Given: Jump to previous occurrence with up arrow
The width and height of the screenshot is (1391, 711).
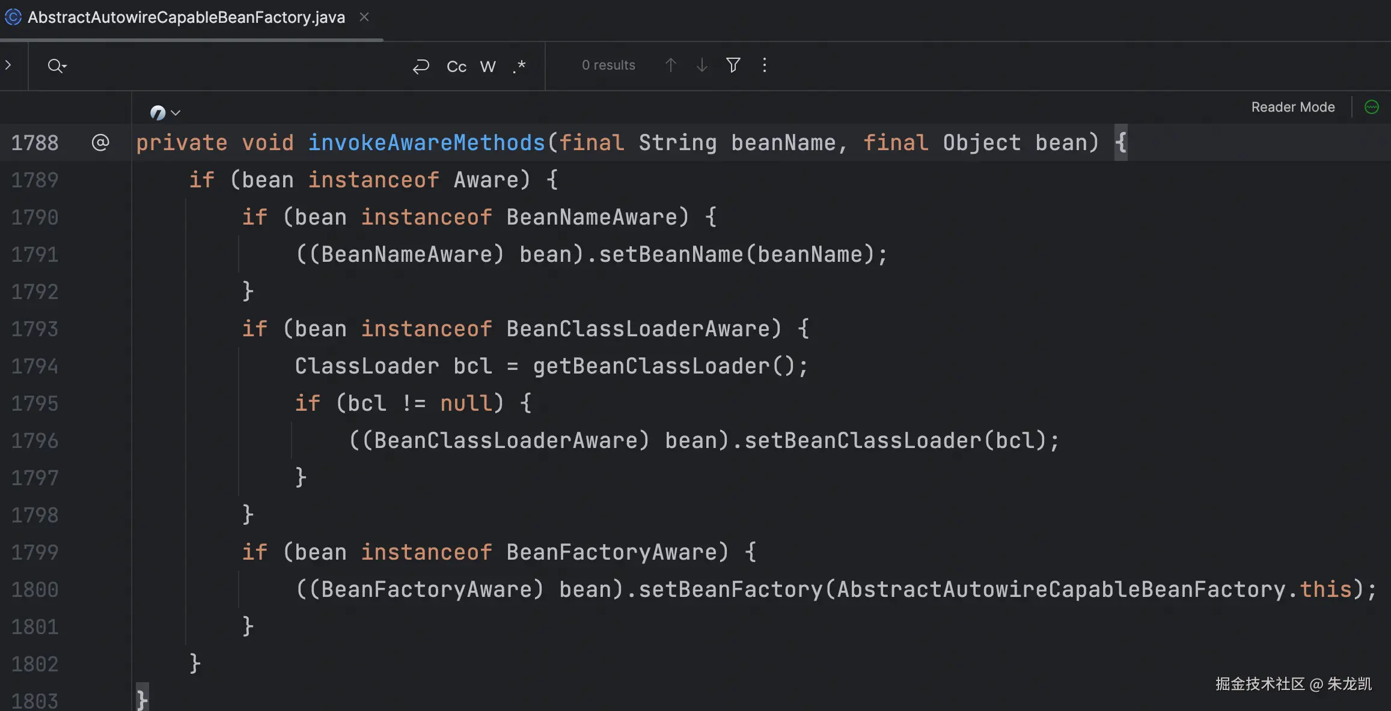Looking at the screenshot, I should (671, 65).
